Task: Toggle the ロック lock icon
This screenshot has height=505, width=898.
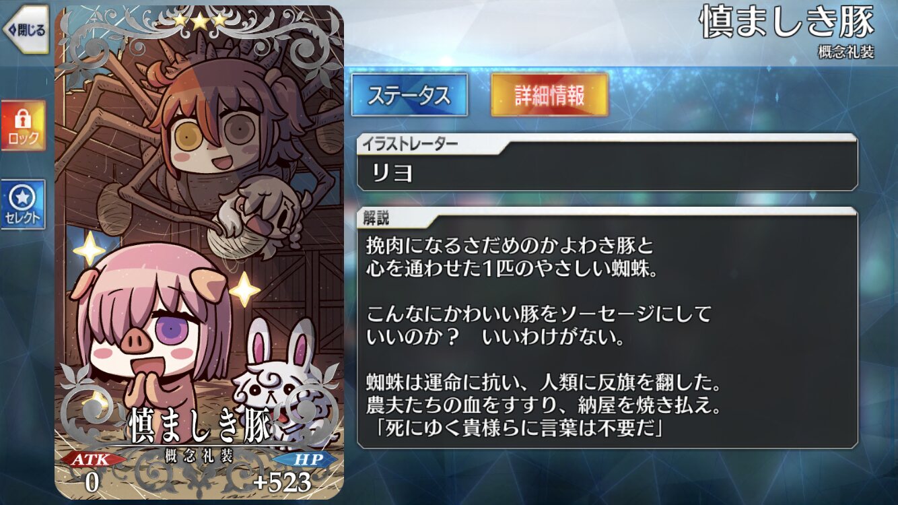Action: tap(23, 126)
